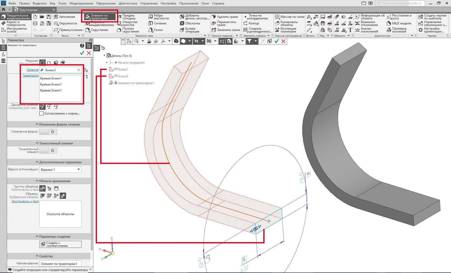
Task: Click the Траектория link
Action: click(x=30, y=75)
